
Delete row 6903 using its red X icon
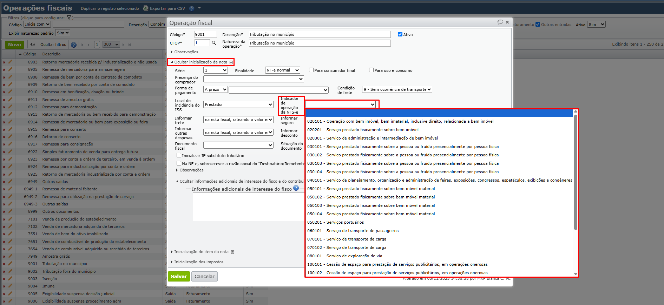click(x=4, y=62)
